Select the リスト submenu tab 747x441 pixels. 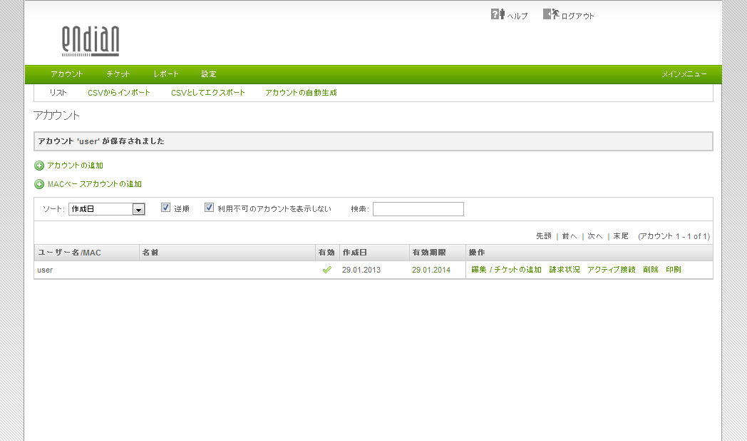click(58, 93)
